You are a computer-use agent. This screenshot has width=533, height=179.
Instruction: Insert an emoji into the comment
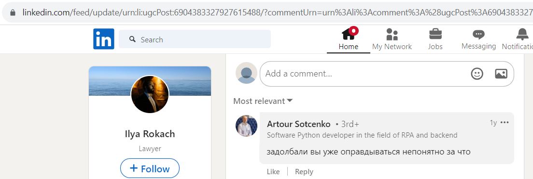[477, 74]
